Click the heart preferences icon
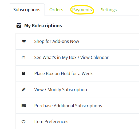This screenshot has height=129, width=139. point(23,122)
